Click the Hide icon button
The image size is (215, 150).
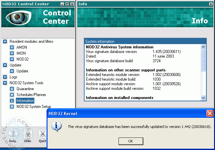(28, 134)
